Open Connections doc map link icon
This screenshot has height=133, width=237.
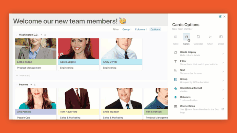click(223, 109)
